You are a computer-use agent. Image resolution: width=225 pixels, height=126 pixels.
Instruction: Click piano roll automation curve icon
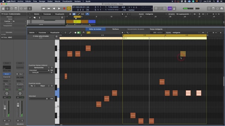[70, 33]
